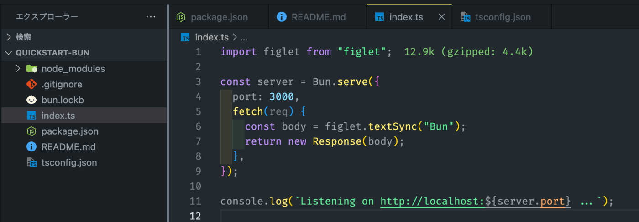Click Response on line 7
639x222 pixels.
point(337,141)
